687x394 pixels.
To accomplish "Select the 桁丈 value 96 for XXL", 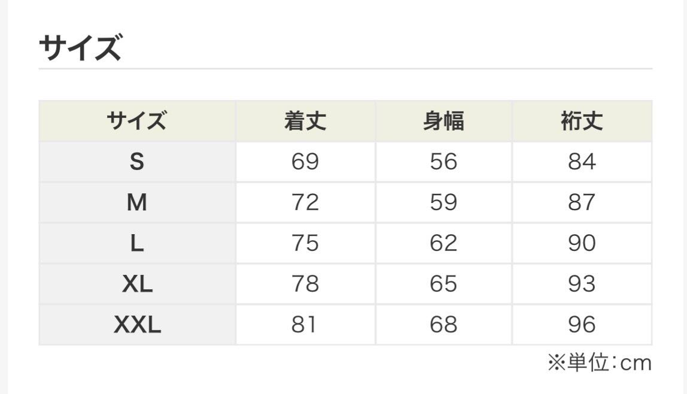I will pos(582,325).
